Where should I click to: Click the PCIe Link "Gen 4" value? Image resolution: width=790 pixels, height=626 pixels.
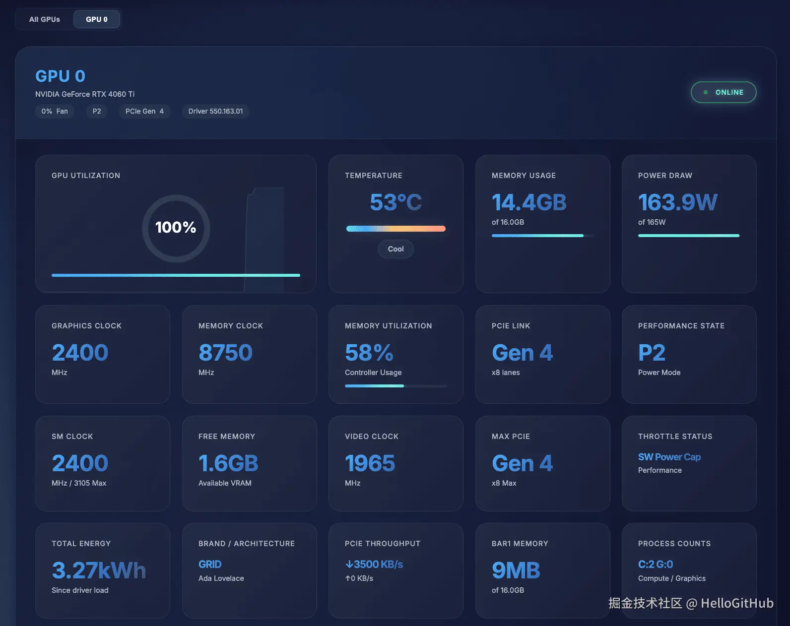pyautogui.click(x=522, y=353)
